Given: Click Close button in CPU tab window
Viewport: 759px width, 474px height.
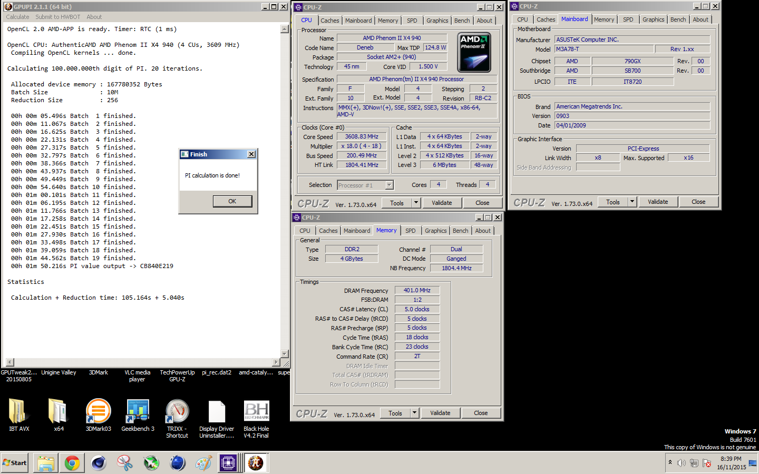Looking at the screenshot, I should (482, 203).
